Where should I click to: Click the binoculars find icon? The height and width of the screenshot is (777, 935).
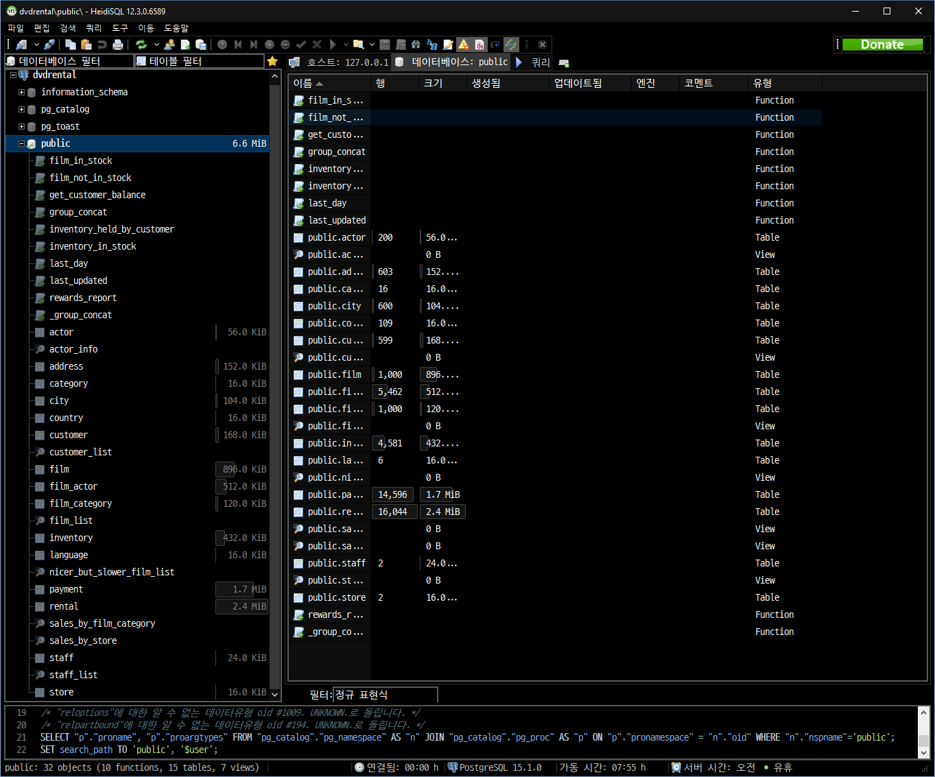click(x=416, y=45)
